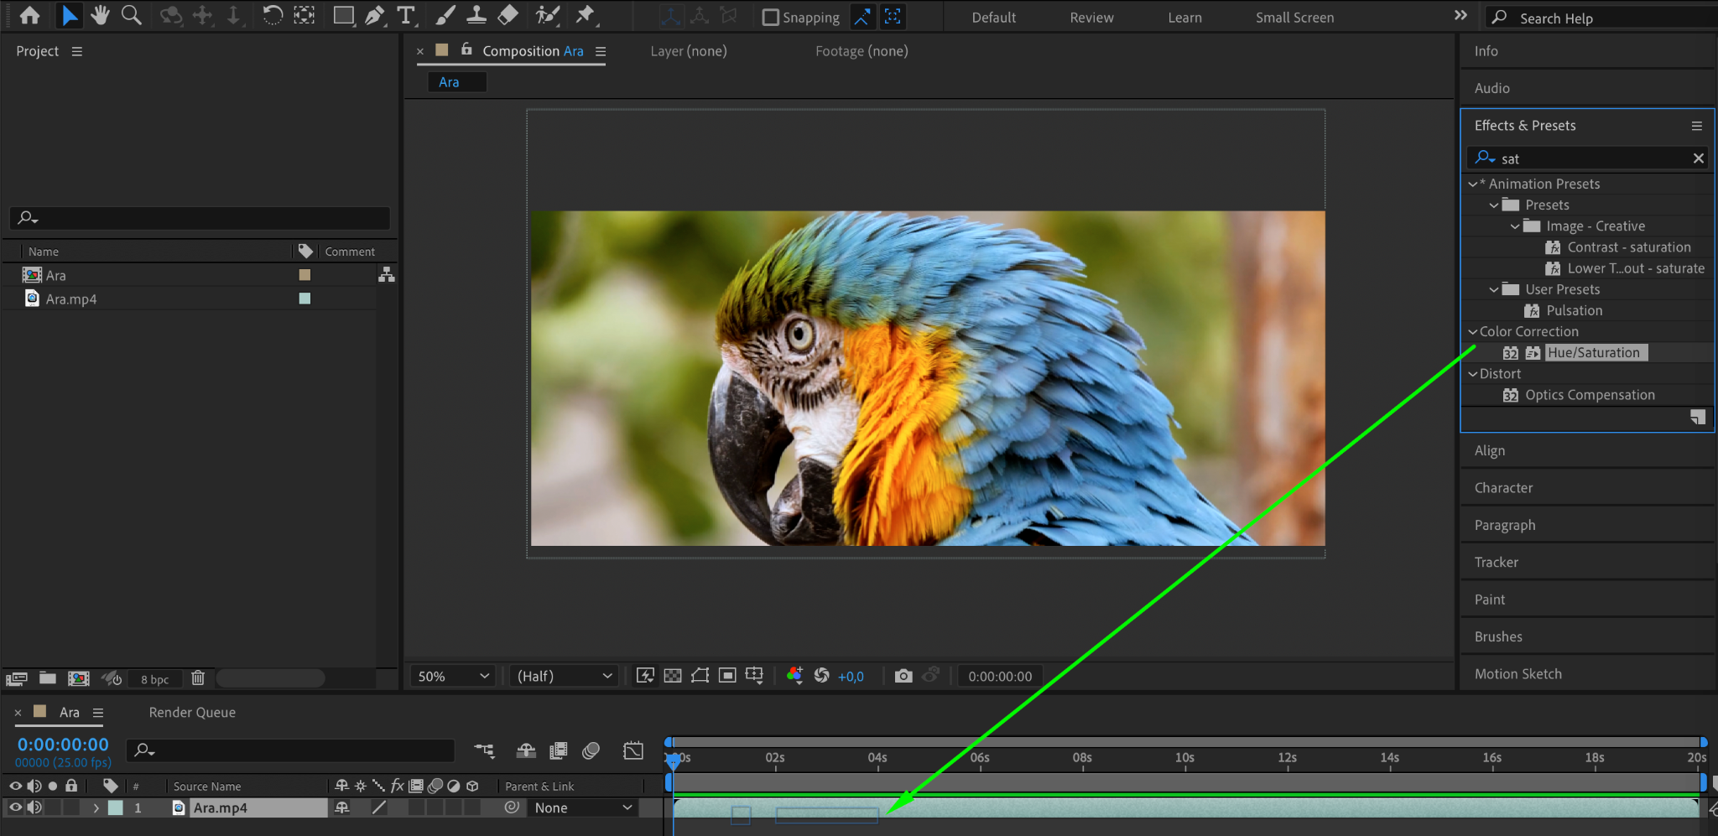
Task: Select the Horizontal Type tool
Action: [x=406, y=15]
